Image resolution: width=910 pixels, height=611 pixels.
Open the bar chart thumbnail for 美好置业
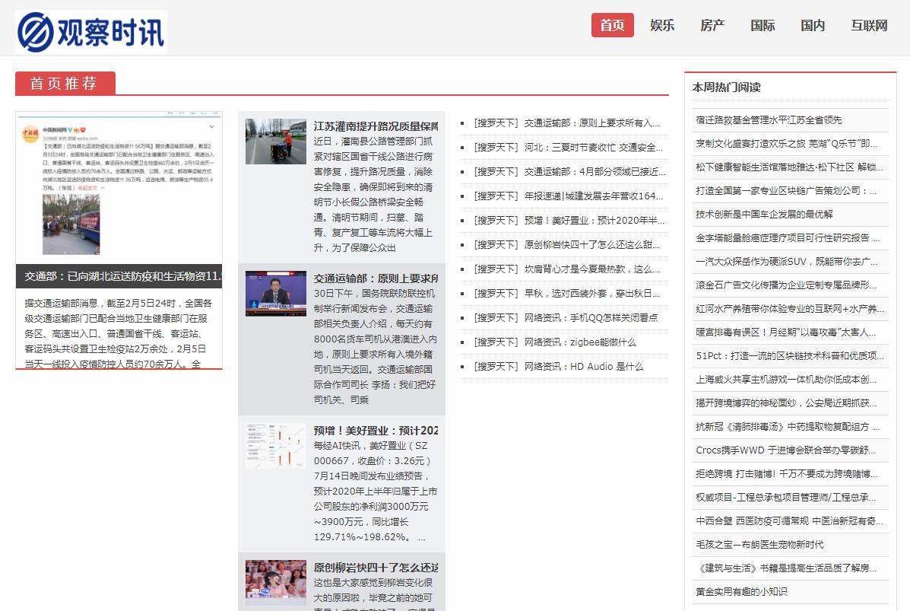[x=276, y=445]
